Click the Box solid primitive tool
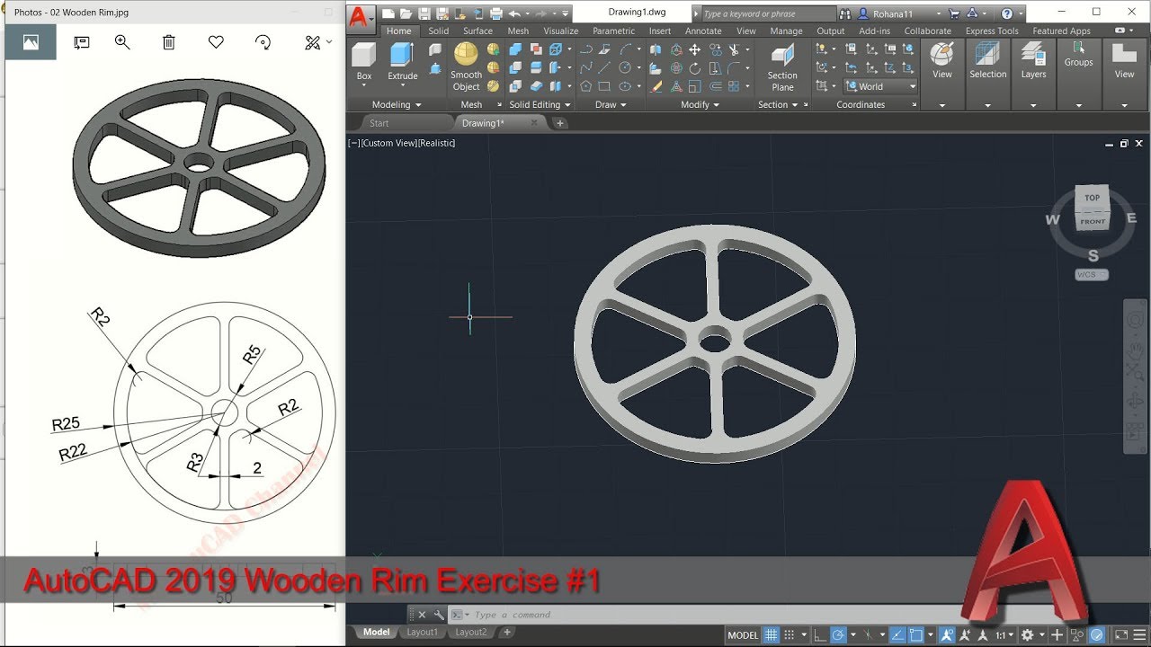Image resolution: width=1151 pixels, height=647 pixels. point(364,61)
